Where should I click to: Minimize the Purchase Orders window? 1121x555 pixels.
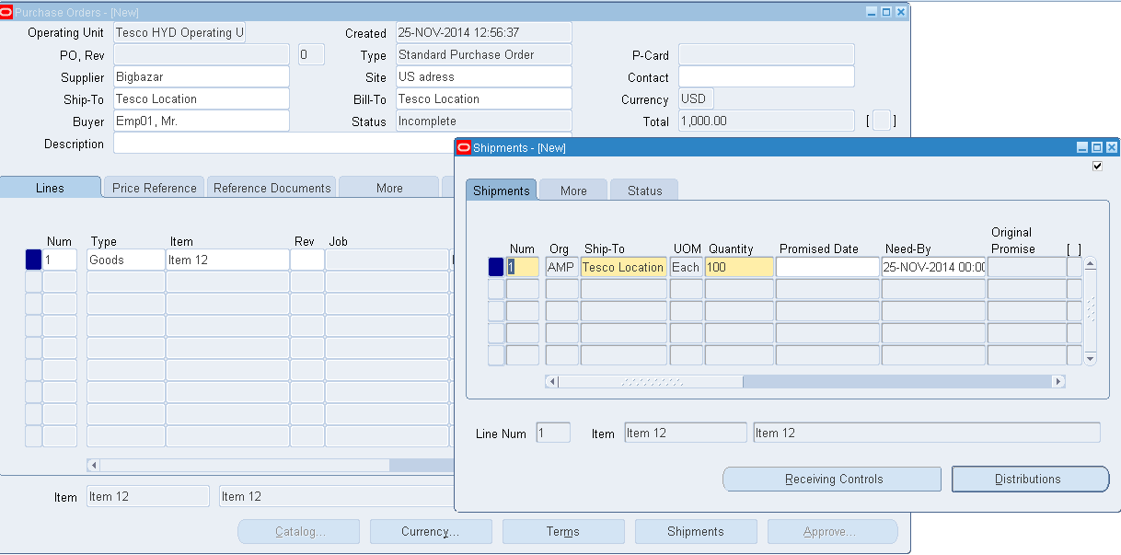coord(872,12)
